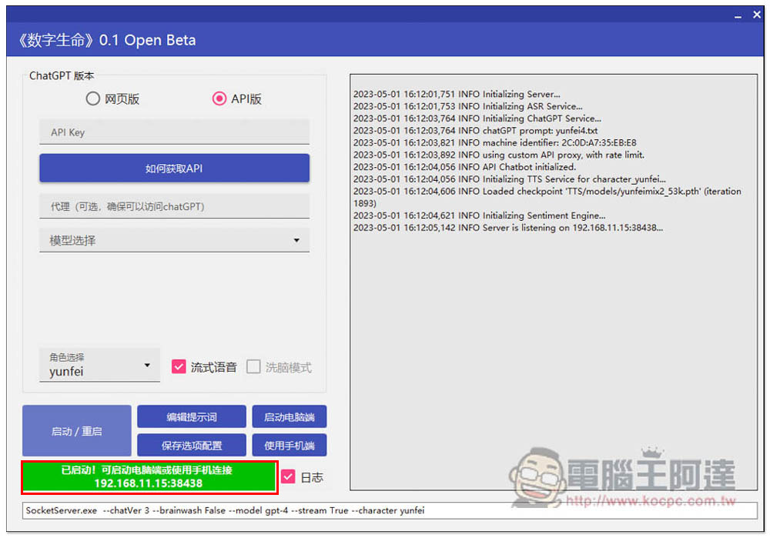Click the 'Initializing ChatGPT Service...' log line
The width and height of the screenshot is (770, 538).
tap(477, 119)
